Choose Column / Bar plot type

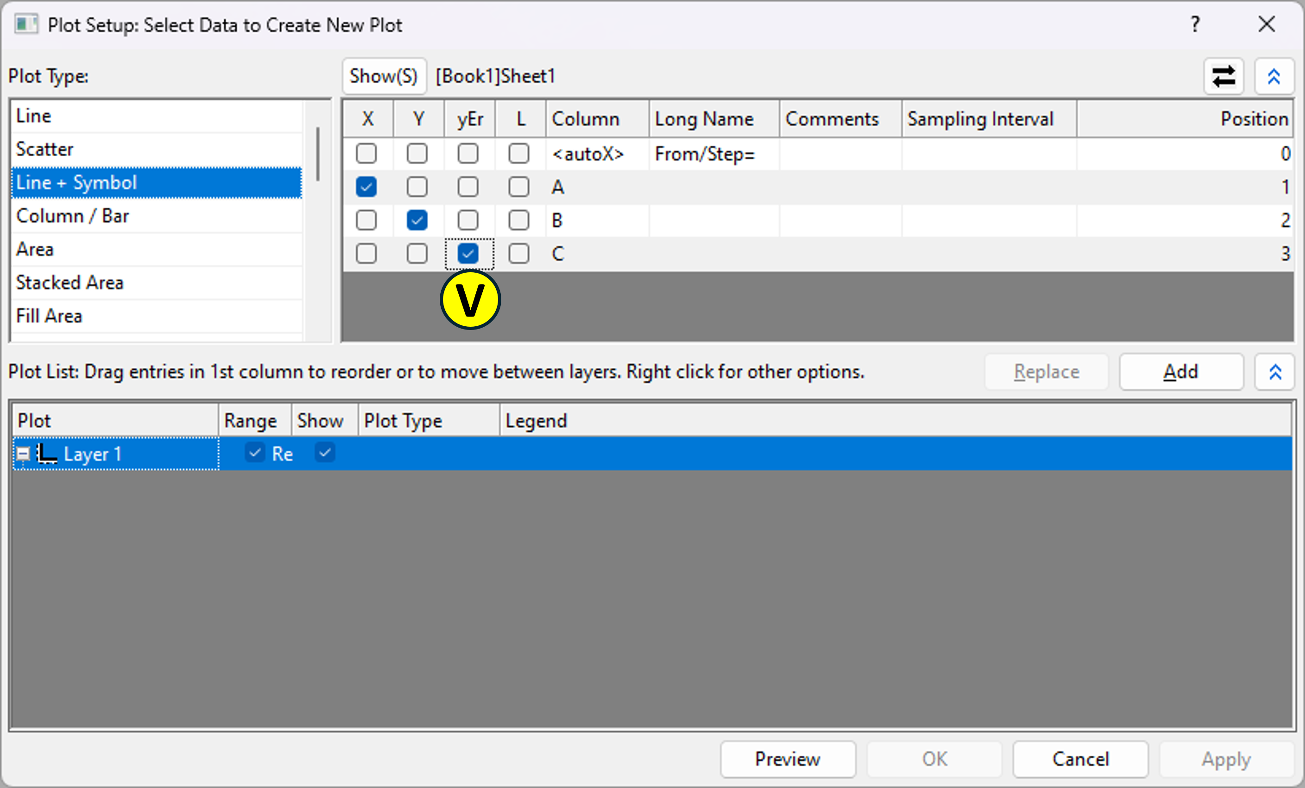(73, 216)
